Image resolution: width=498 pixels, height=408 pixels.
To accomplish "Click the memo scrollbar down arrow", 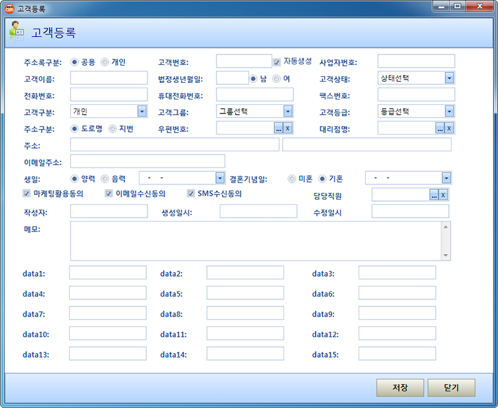I will [x=446, y=255].
